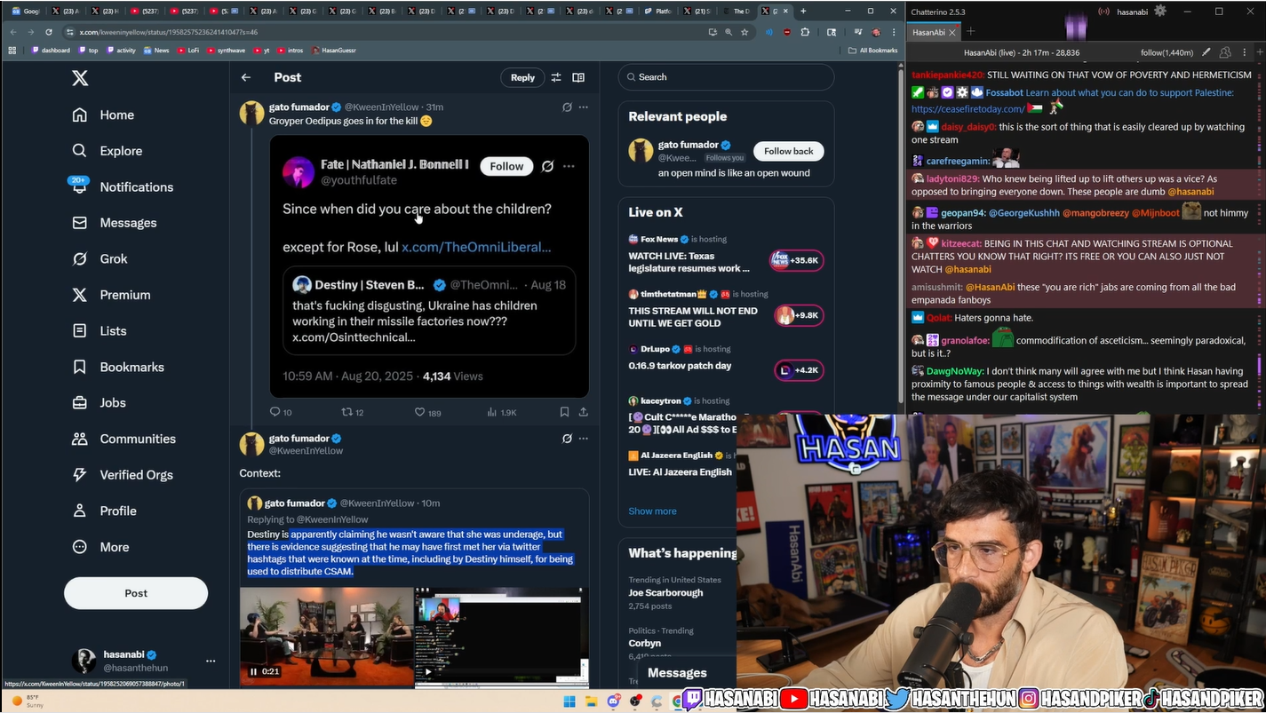Click the Chrome address bar URL
Viewport: 1266px width, 713px height.
[x=169, y=32]
